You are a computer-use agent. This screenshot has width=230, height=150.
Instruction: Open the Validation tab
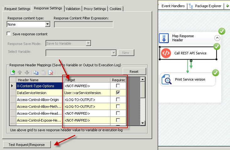click(73, 9)
